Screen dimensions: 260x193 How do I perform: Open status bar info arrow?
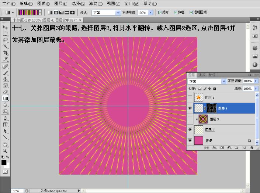pos(79,191)
